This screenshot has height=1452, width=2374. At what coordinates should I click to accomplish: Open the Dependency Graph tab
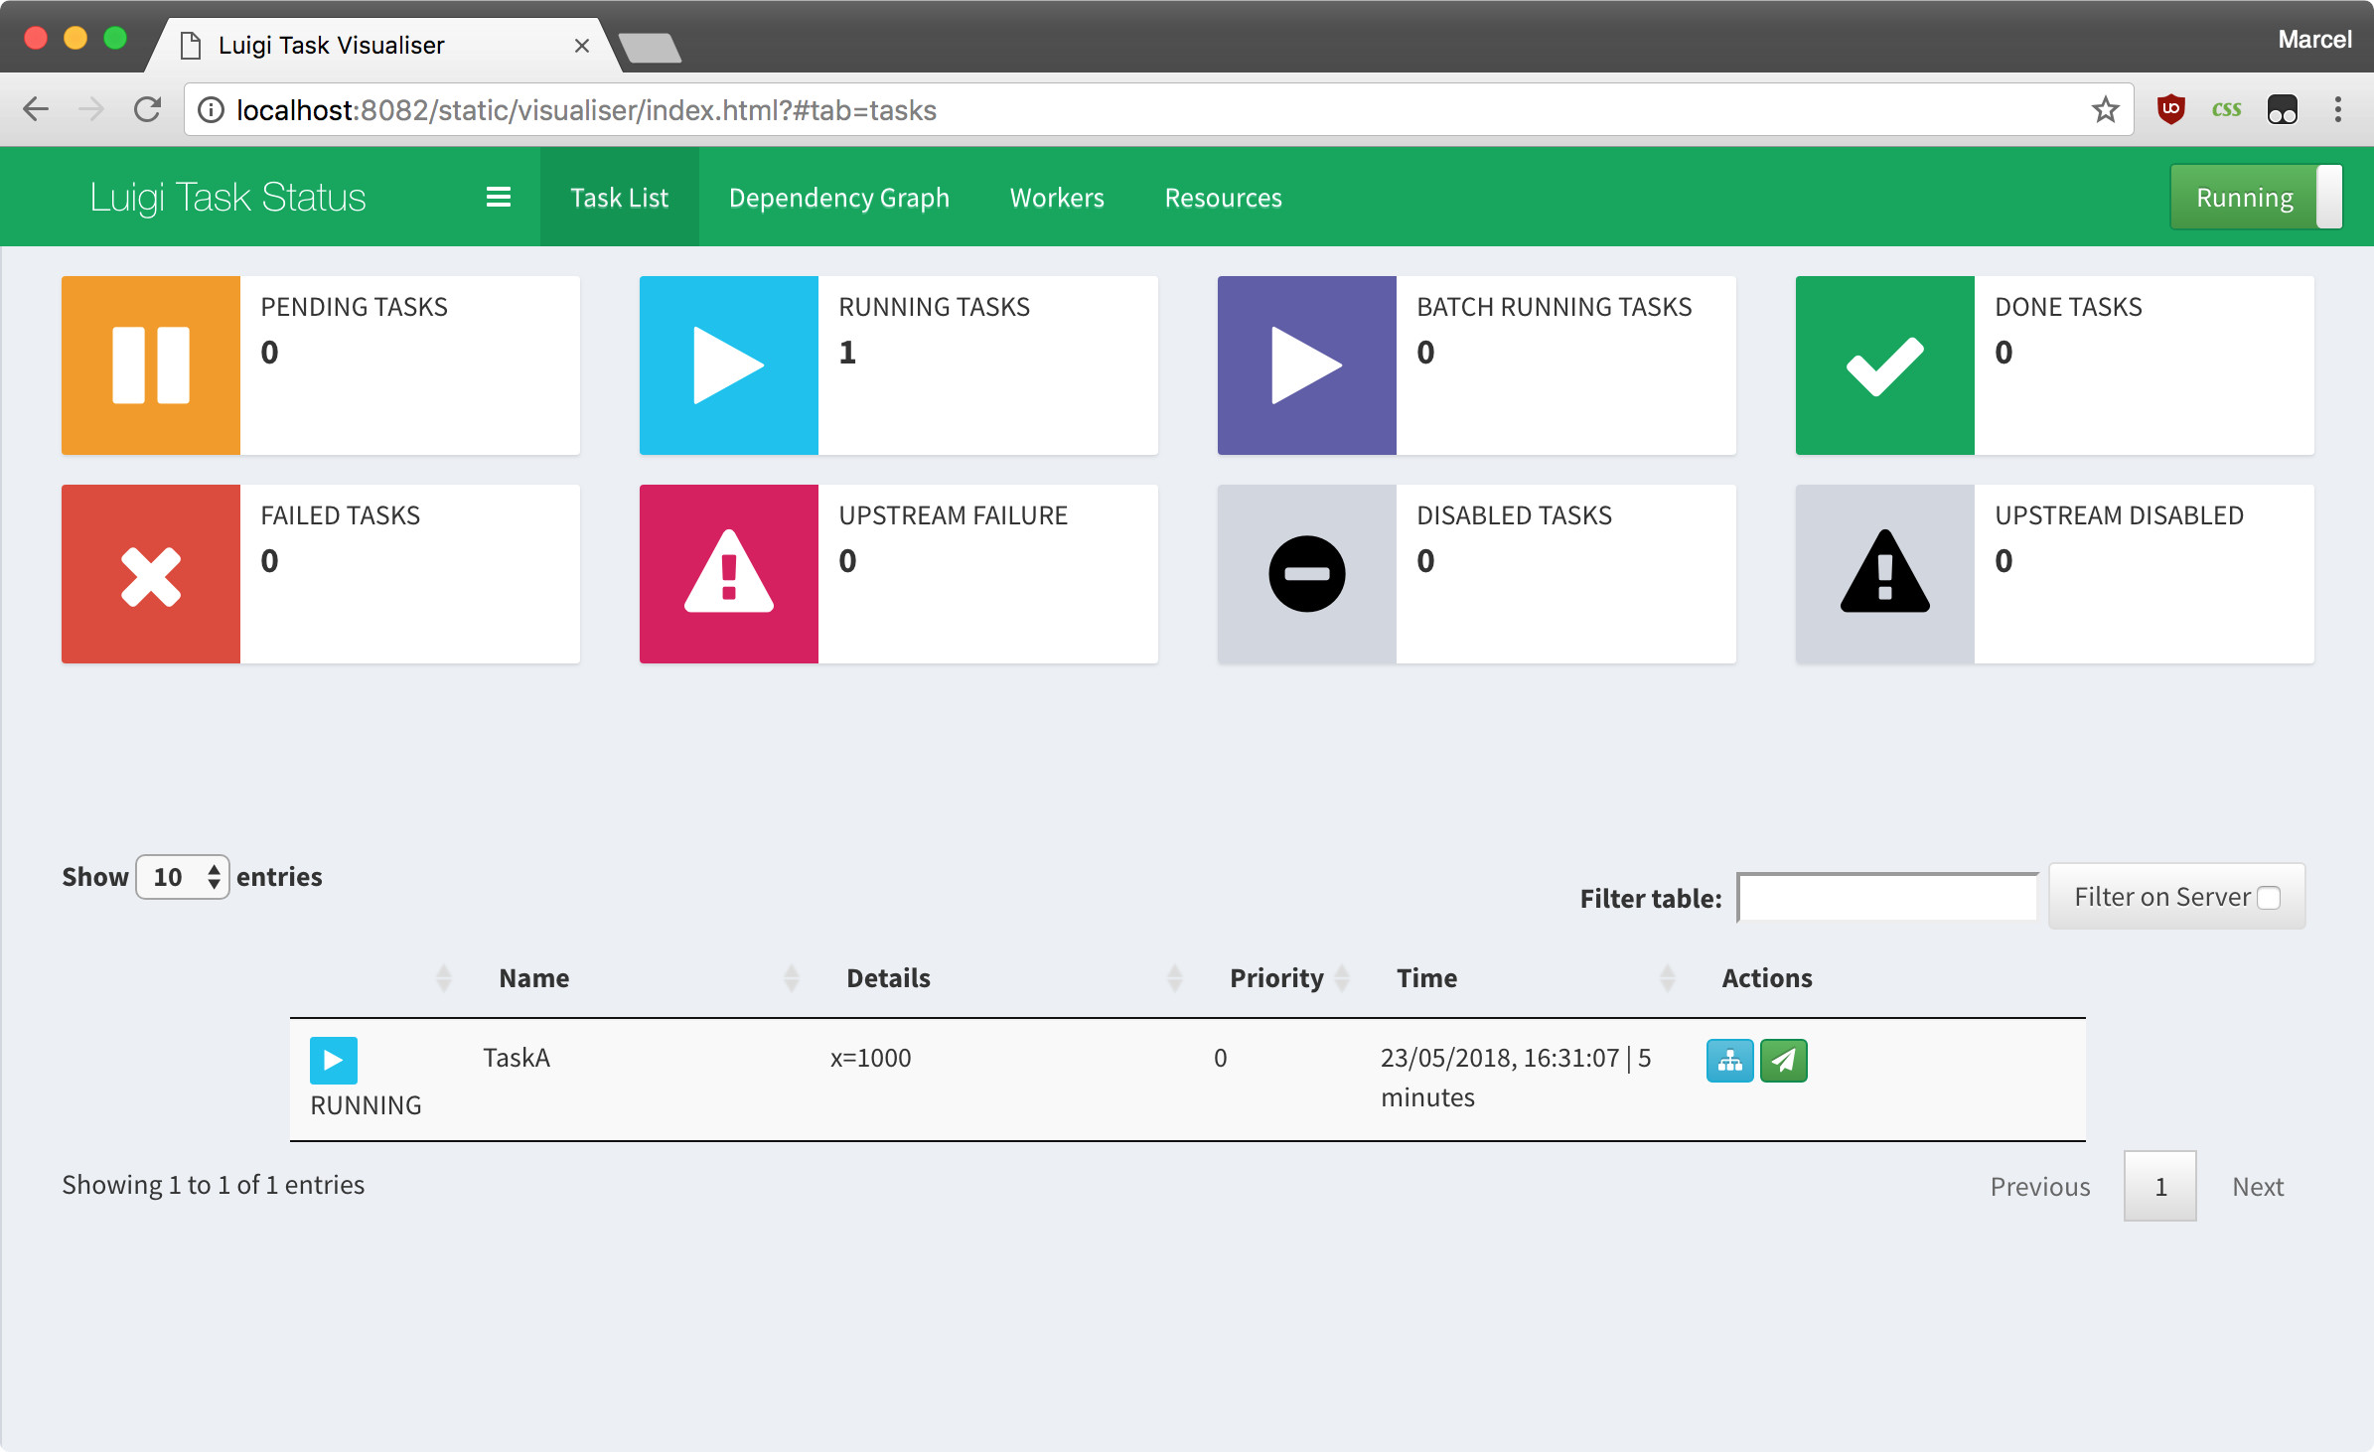coord(839,198)
